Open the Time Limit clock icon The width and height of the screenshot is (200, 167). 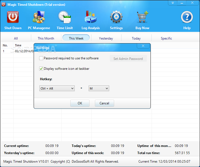[65, 17]
